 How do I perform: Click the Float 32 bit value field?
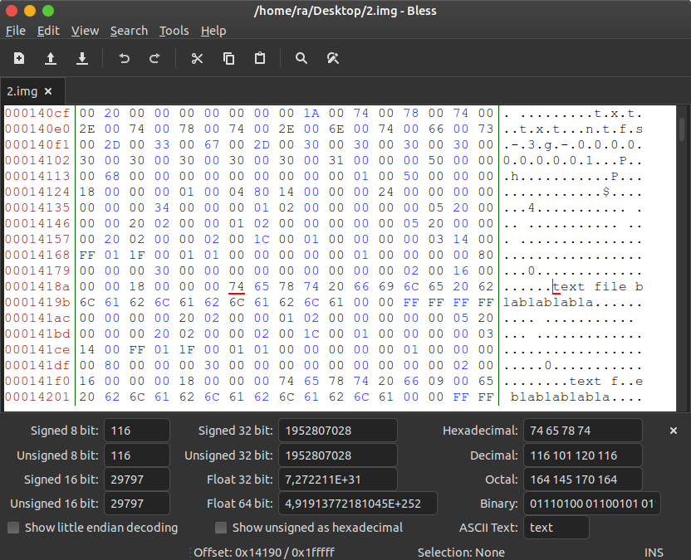337,479
